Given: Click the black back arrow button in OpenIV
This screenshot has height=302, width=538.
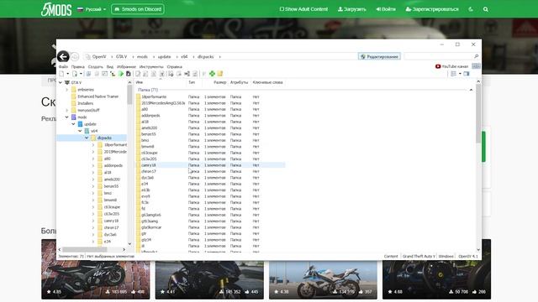Looking at the screenshot, I should click(63, 56).
